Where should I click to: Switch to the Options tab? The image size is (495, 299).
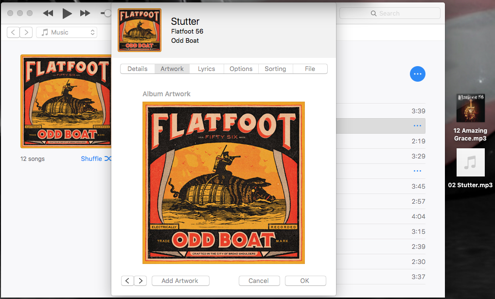241,69
